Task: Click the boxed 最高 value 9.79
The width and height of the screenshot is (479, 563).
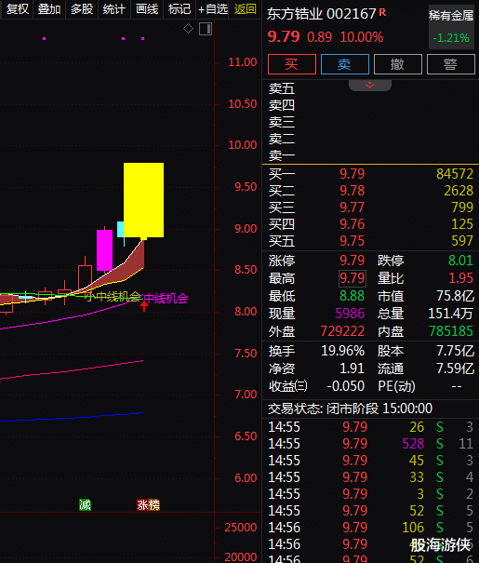Action: click(353, 278)
